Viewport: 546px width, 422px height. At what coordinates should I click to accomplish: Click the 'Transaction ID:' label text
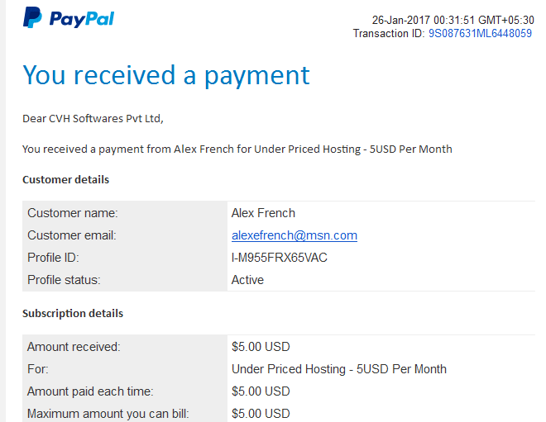389,33
